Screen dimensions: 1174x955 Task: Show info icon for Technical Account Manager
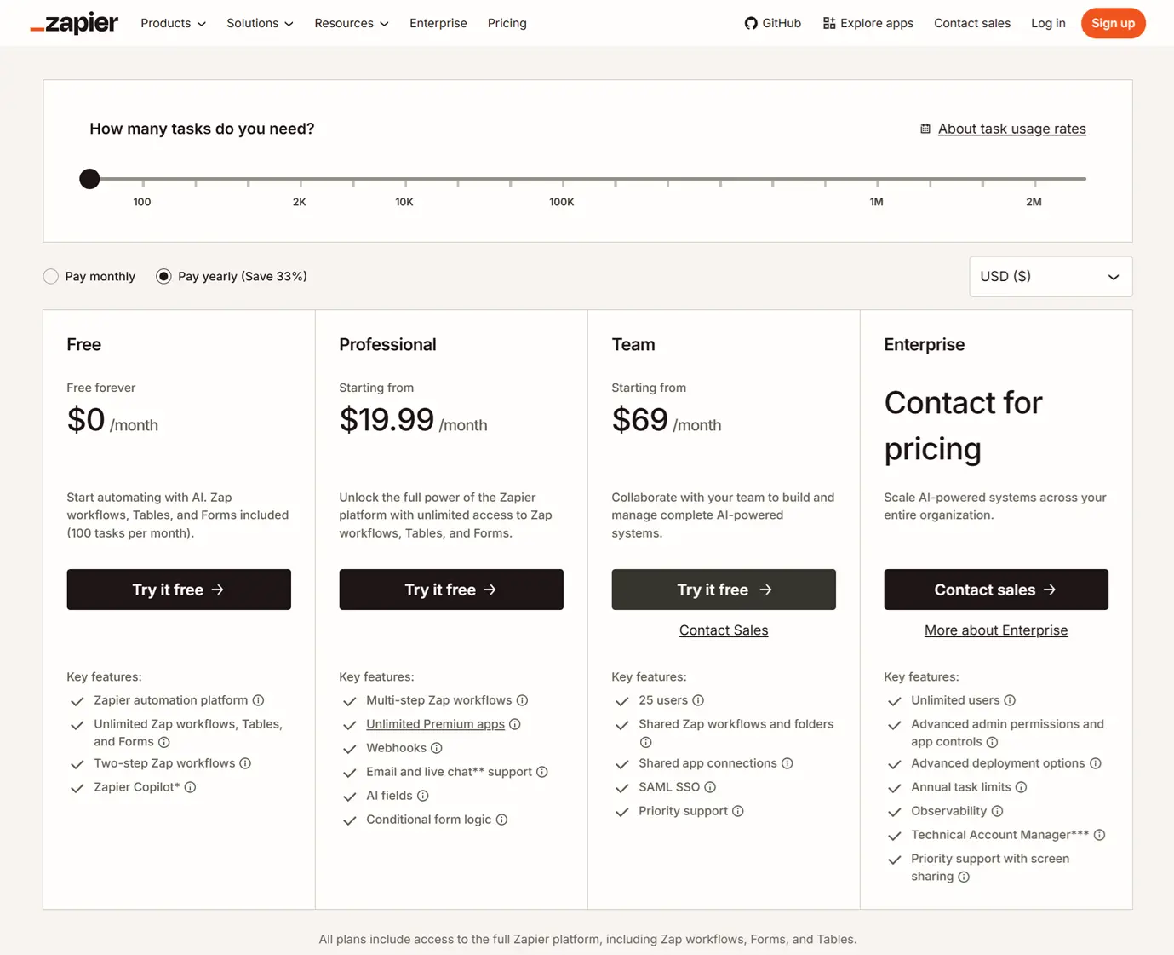[1100, 835]
